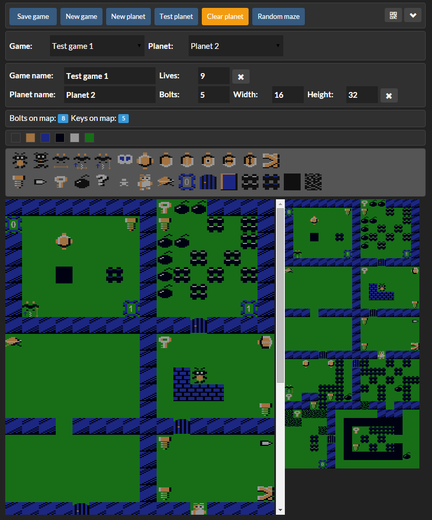Viewport: 432px width, 520px height.
Task: Choose the plain brown barrel tile in the palette
Action: 166,161
